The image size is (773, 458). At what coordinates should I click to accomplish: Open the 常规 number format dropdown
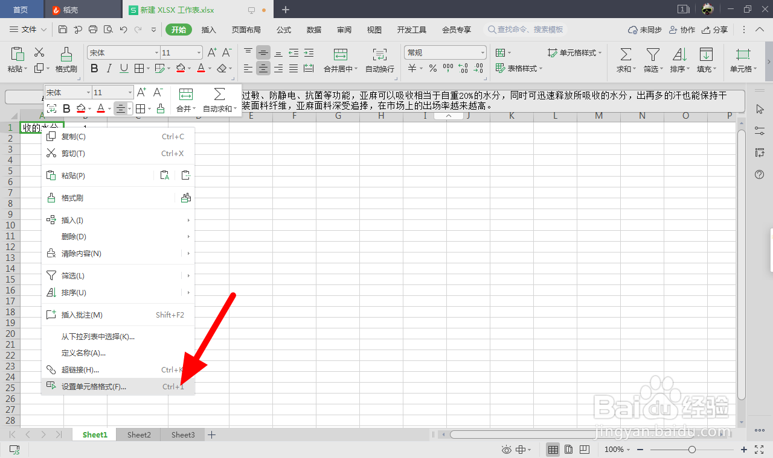(x=444, y=52)
